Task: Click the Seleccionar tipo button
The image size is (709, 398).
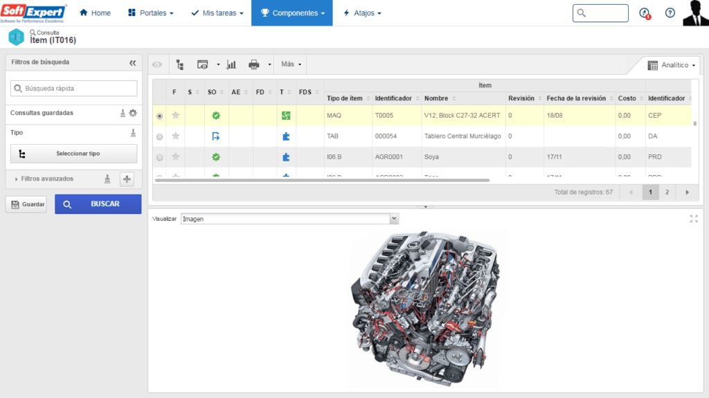Action: (x=73, y=154)
